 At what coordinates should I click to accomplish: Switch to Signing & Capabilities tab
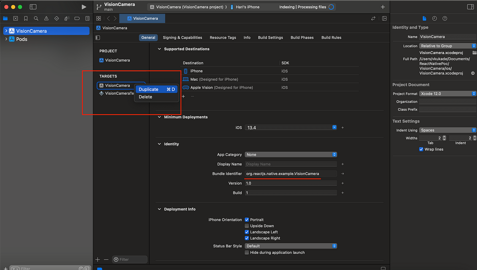pos(182,38)
